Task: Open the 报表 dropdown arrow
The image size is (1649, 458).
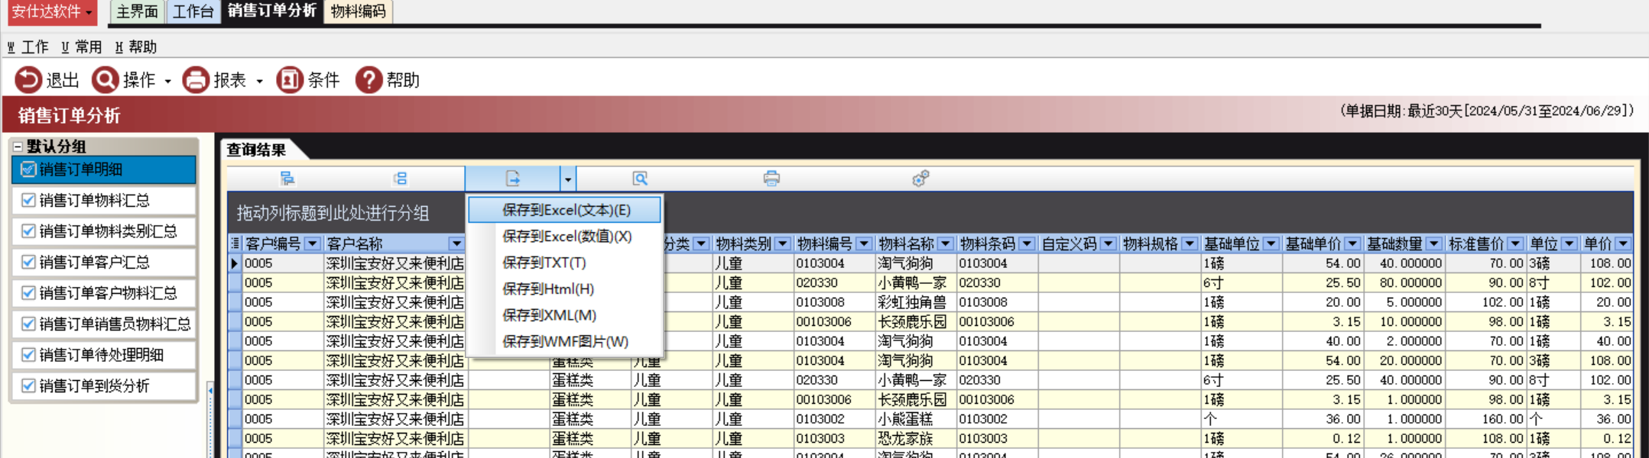Action: [259, 81]
